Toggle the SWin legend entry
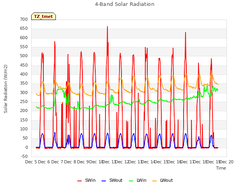Image resolution: width=250 pixels, height=188 pixels. point(86,180)
